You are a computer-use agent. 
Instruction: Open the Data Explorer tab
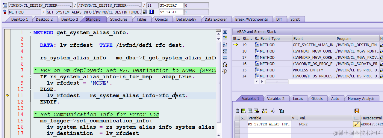[x=216, y=19]
